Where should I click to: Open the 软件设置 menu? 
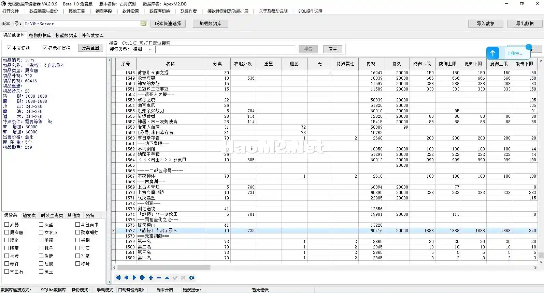tap(131, 11)
